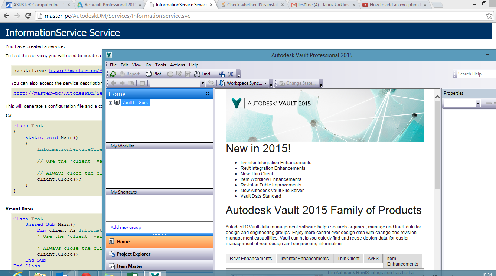Click the first blue X toolbar icon

coord(222,74)
